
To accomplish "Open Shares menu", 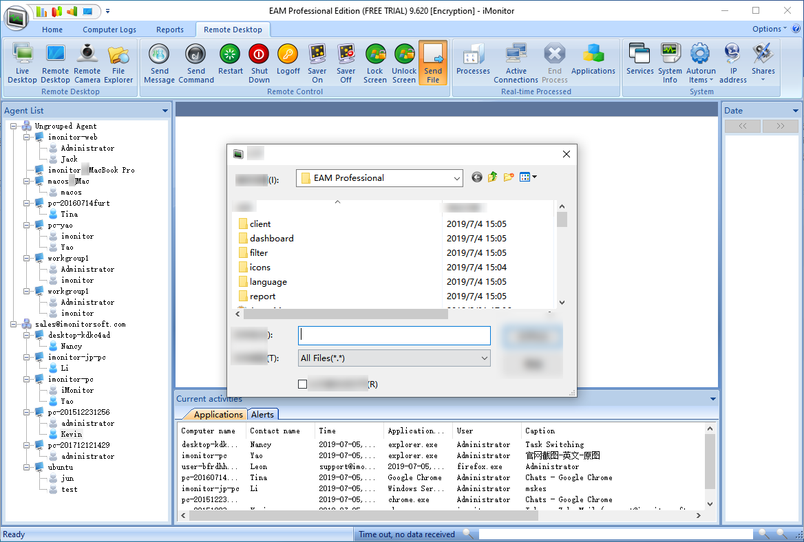I will click(x=763, y=63).
